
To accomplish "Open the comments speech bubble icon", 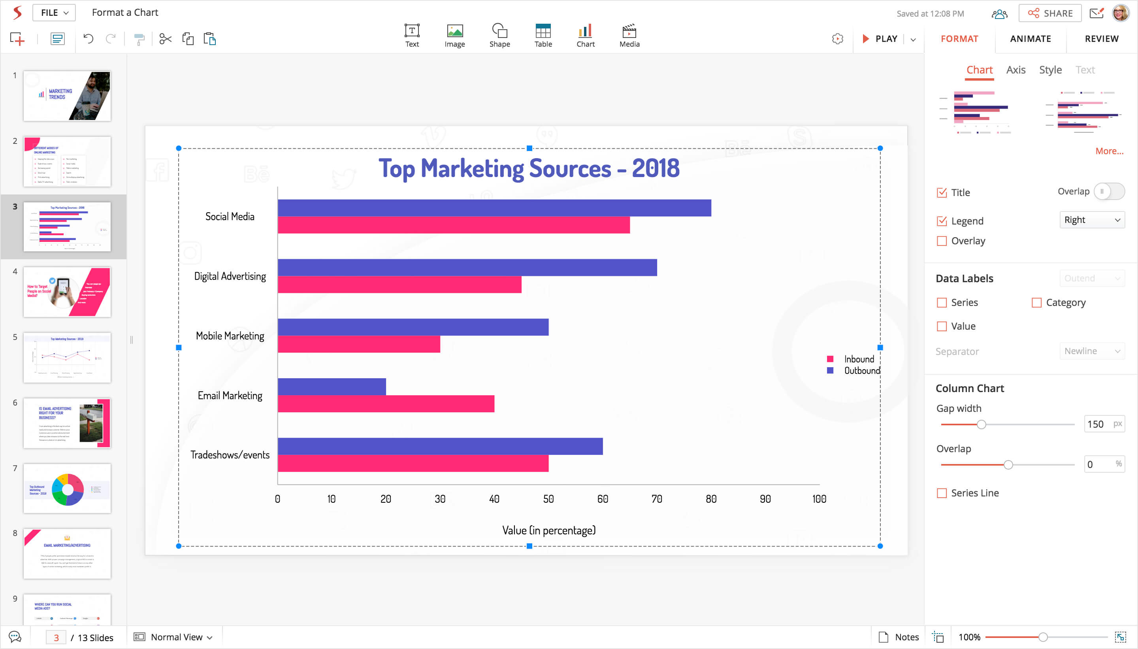I will tap(15, 637).
